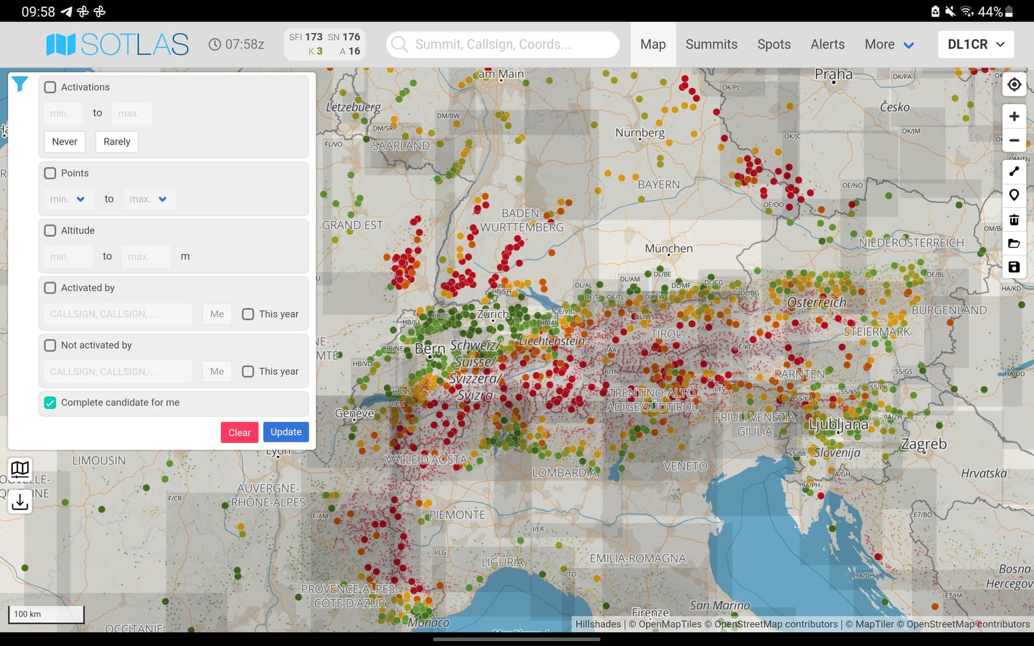Click the OpenMapTiles attribution link
The height and width of the screenshot is (646, 1034).
[x=665, y=624]
